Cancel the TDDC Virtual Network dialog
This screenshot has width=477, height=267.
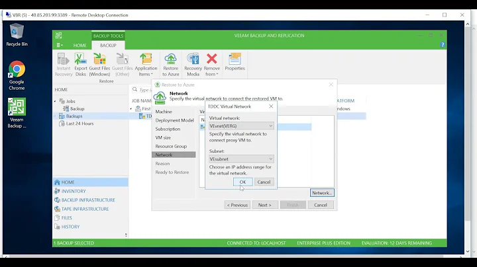pos(264,182)
